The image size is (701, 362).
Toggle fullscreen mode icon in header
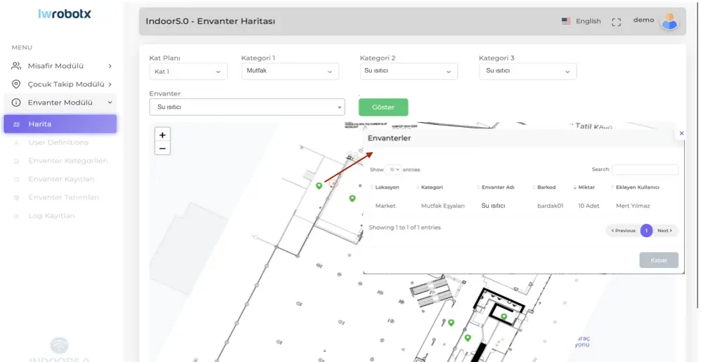pos(616,22)
